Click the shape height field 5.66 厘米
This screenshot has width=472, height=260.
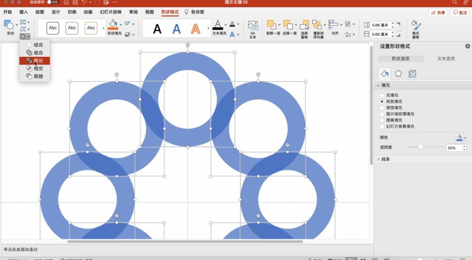coord(382,25)
